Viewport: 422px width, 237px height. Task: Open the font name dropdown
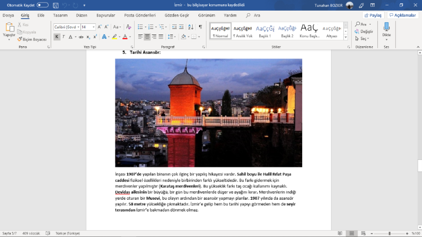point(78,27)
